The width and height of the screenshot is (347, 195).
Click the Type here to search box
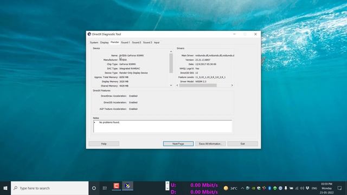click(x=49, y=188)
